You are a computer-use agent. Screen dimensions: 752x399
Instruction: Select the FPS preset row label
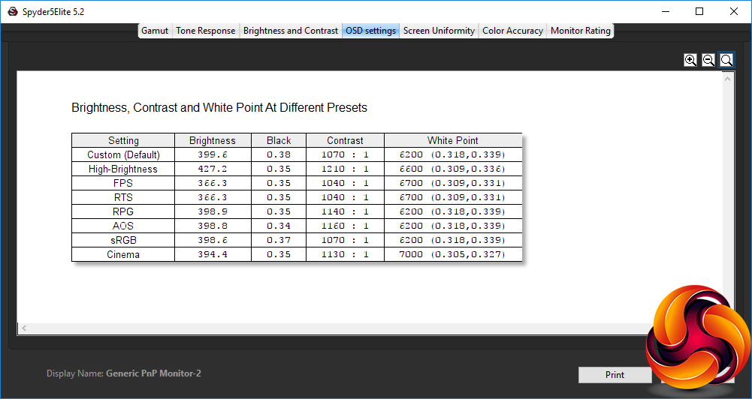click(x=123, y=183)
